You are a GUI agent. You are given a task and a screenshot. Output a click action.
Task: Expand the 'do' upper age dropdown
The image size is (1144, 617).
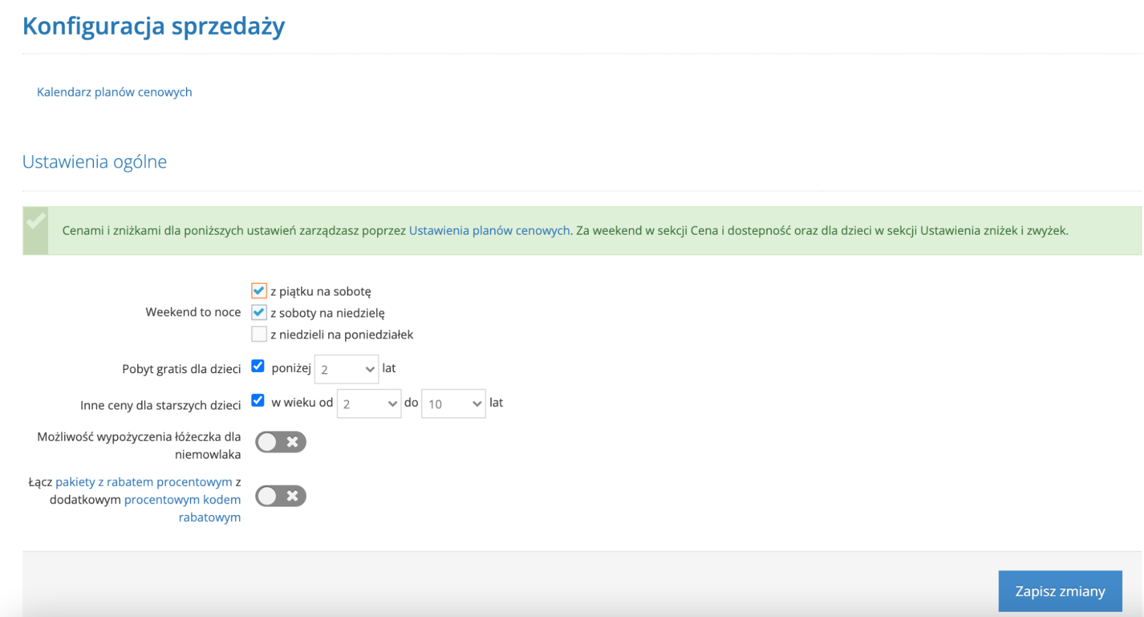(453, 404)
